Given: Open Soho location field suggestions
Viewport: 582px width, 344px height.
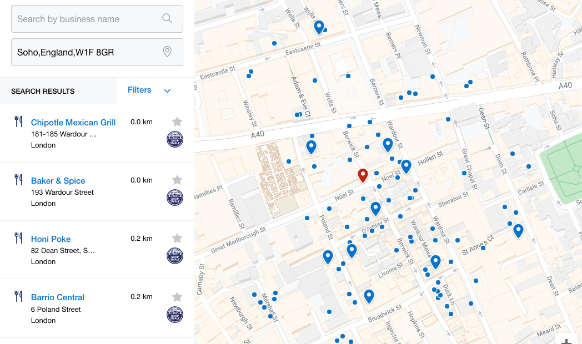Looking at the screenshot, I should [89, 52].
